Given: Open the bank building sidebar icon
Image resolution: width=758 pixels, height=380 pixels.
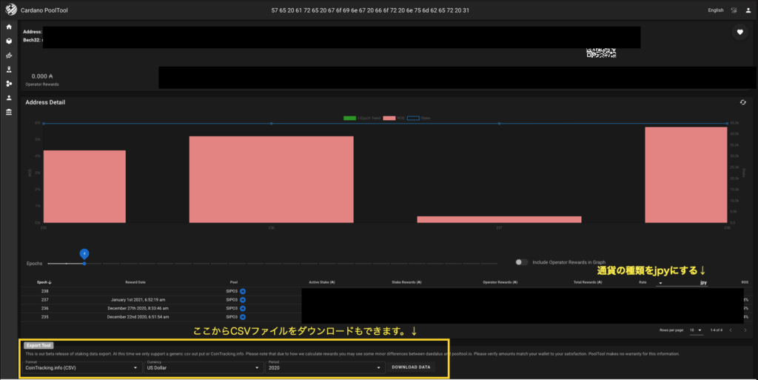Looking at the screenshot, I should (x=9, y=112).
